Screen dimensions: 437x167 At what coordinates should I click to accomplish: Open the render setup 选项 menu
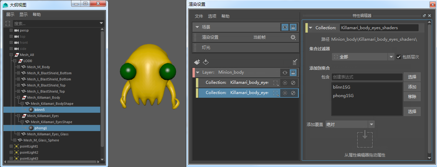[212, 16]
